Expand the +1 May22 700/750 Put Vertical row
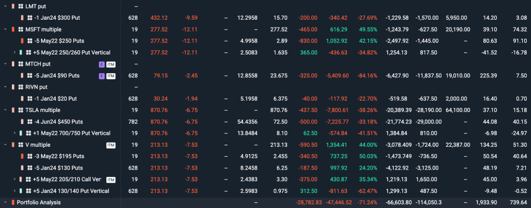Image resolution: width=531 pixels, height=208 pixels. pyautogui.click(x=15, y=133)
